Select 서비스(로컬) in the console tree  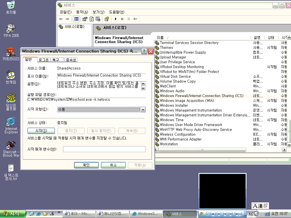tap(72, 27)
